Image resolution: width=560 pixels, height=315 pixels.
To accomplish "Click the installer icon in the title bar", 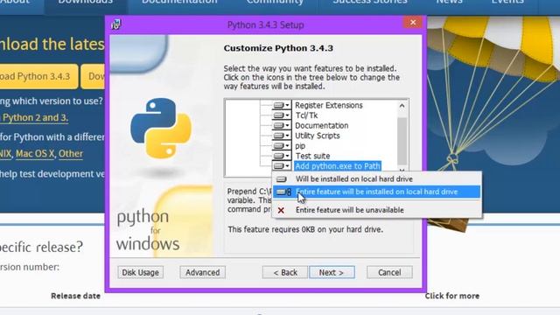I will [x=116, y=24].
